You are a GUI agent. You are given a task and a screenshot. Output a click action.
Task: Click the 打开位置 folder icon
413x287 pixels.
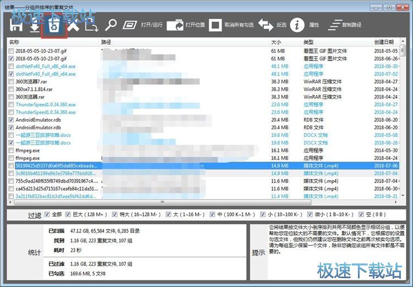[x=175, y=25]
